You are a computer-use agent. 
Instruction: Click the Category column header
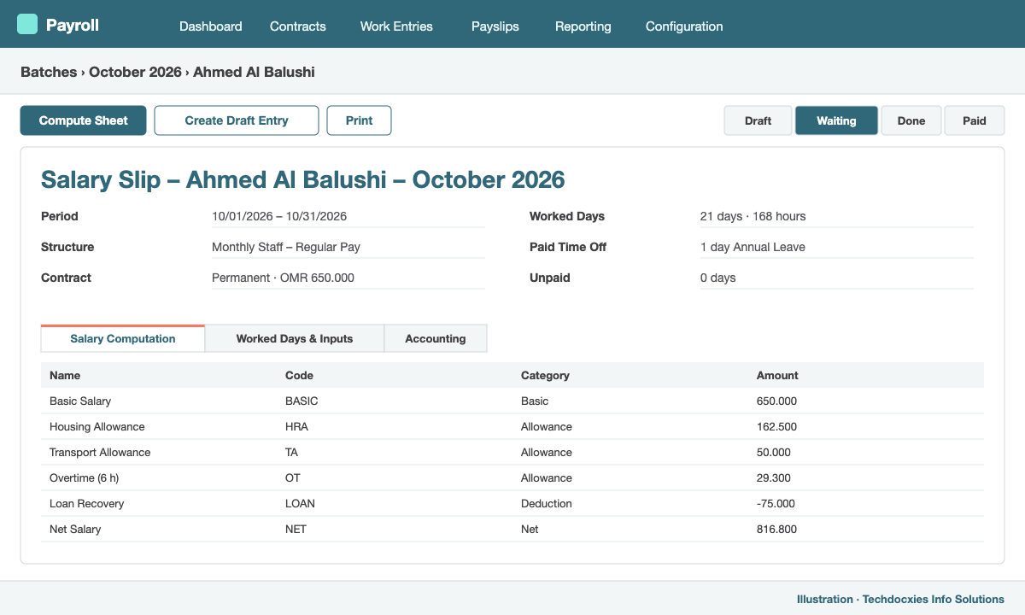pyautogui.click(x=545, y=375)
